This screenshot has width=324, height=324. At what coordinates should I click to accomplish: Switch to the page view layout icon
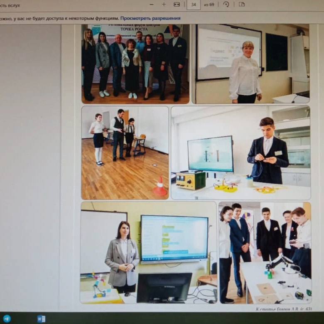pyautogui.click(x=241, y=4)
